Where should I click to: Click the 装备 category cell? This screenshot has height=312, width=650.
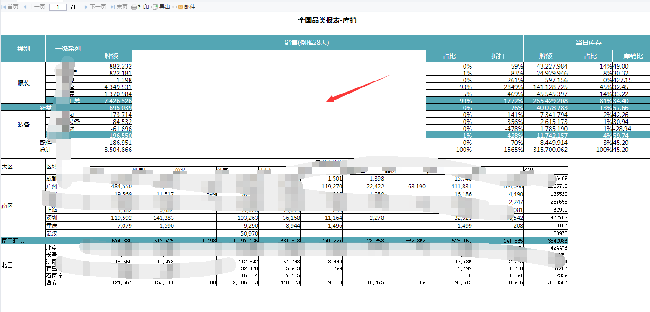24,125
